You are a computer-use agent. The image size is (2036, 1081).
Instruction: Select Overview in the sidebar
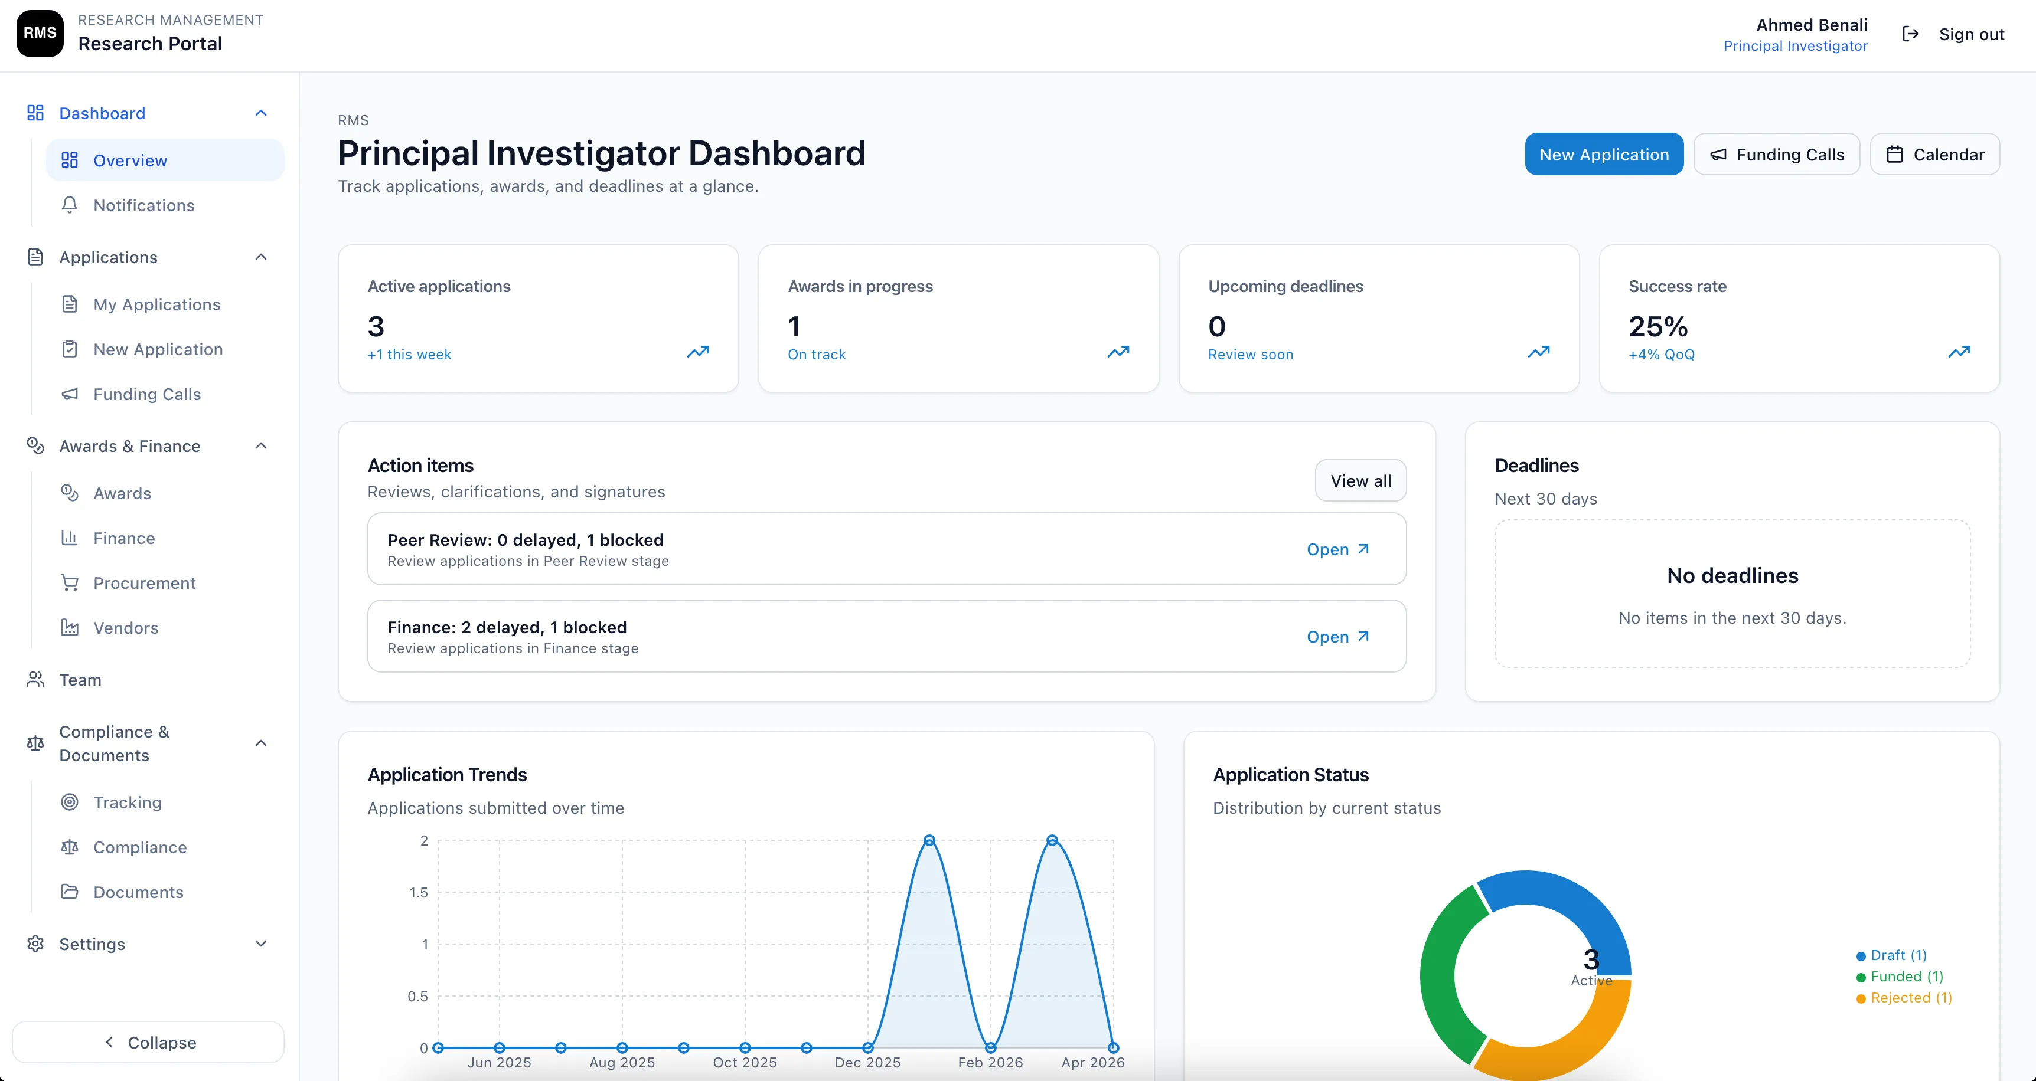pos(130,159)
